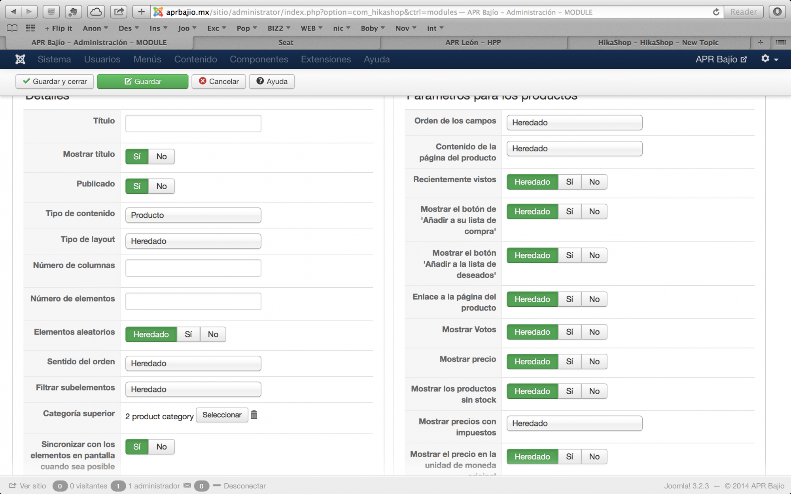Expand the Sentido del orden dropdown
The width and height of the screenshot is (791, 494).
click(x=193, y=364)
